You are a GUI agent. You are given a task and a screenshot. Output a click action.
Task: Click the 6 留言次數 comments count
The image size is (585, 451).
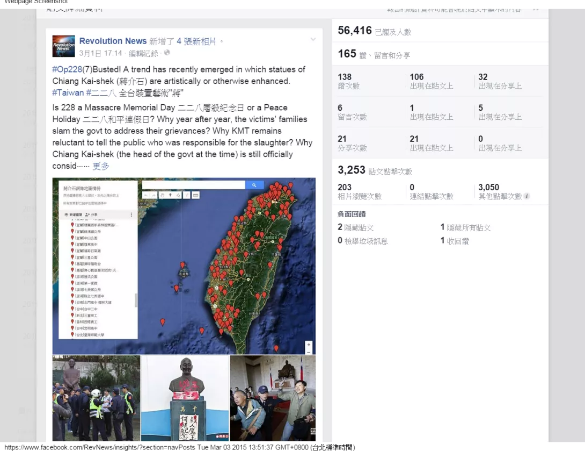coord(352,112)
